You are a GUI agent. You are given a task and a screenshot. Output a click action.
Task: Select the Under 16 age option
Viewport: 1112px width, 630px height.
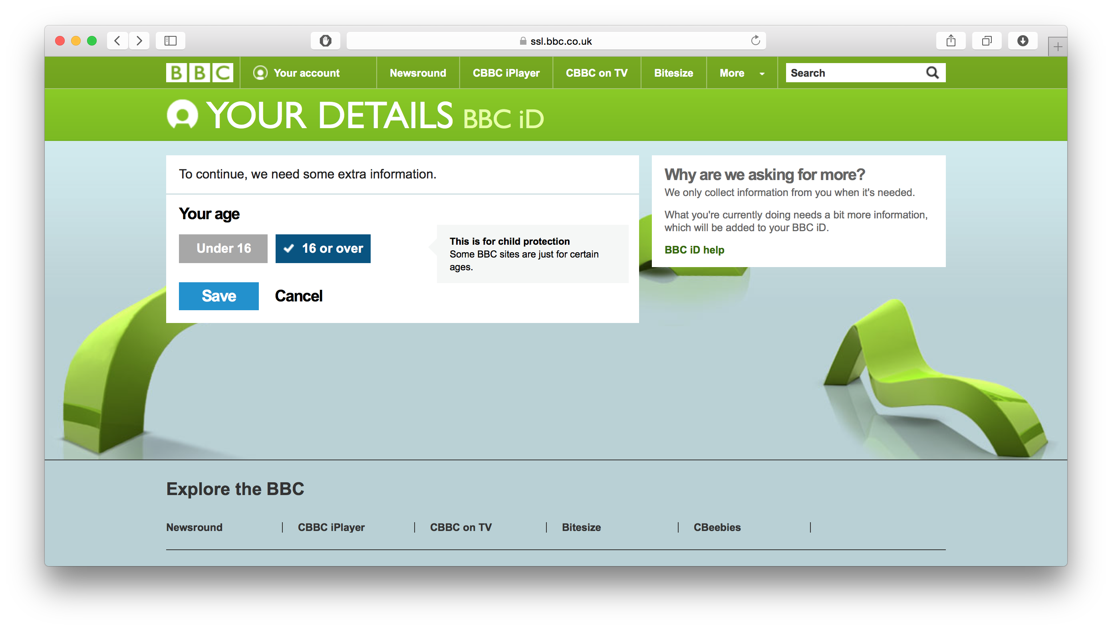coord(223,248)
